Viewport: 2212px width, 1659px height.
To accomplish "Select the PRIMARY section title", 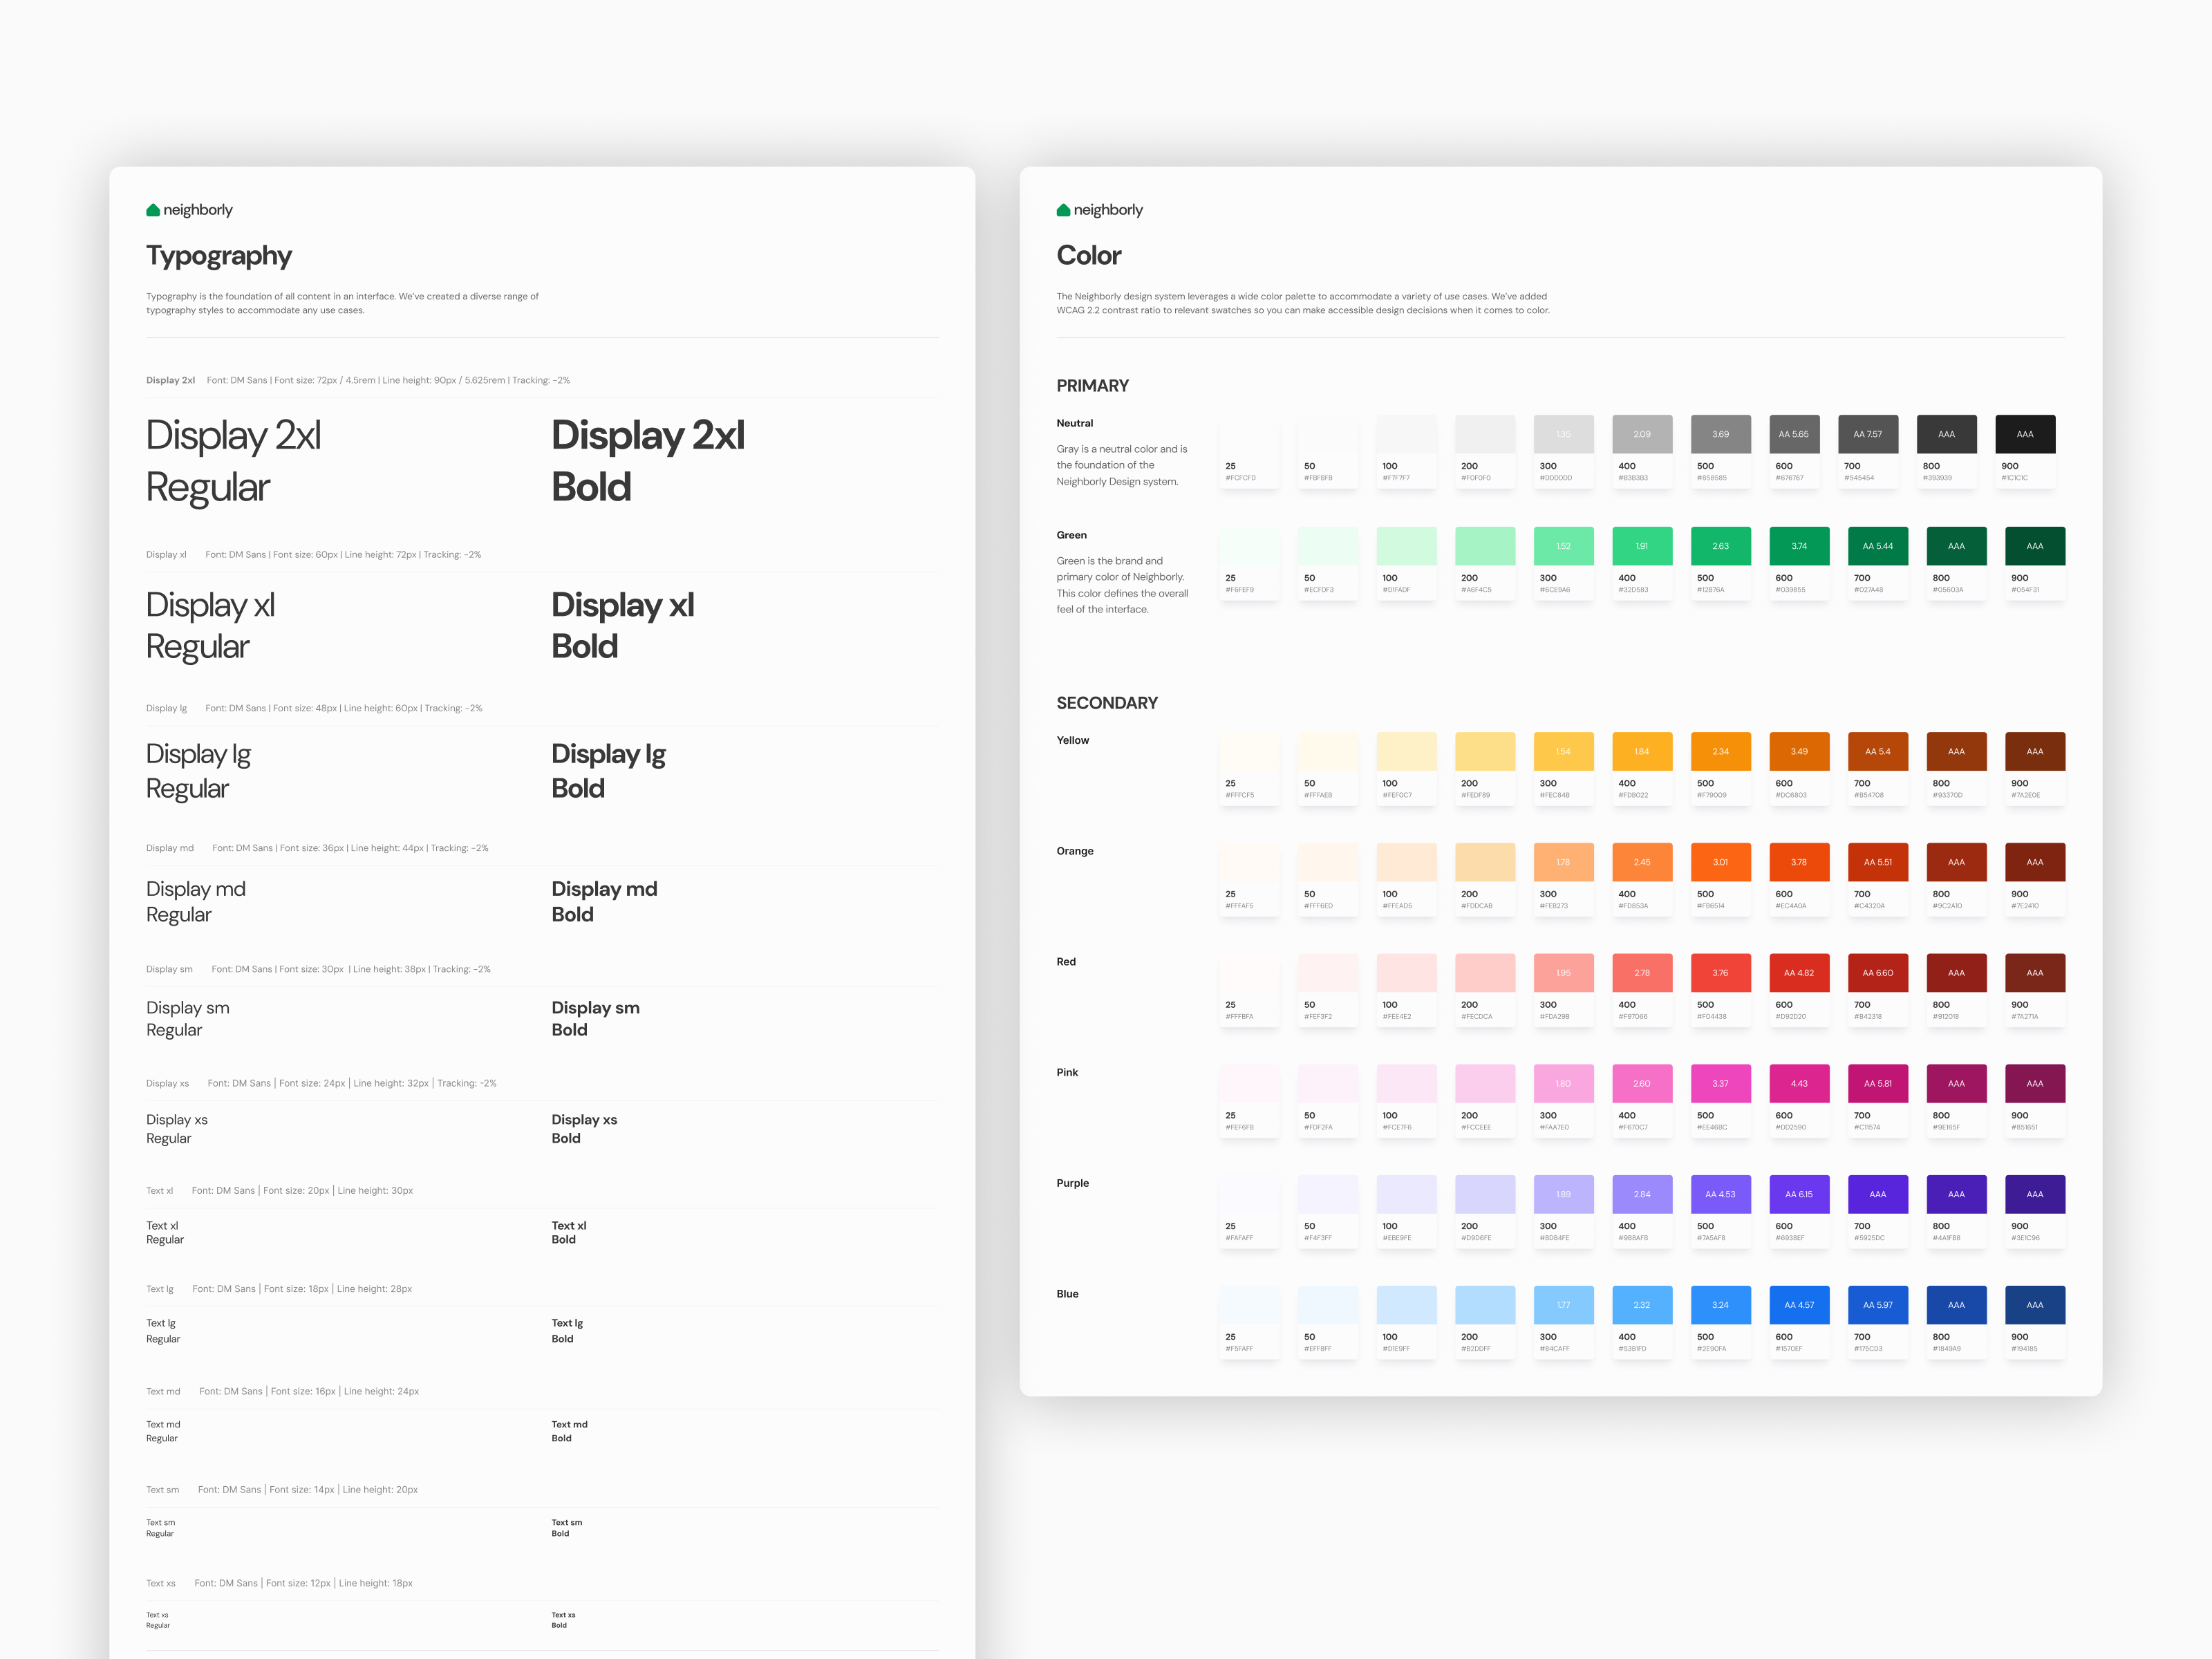I will 1092,386.
